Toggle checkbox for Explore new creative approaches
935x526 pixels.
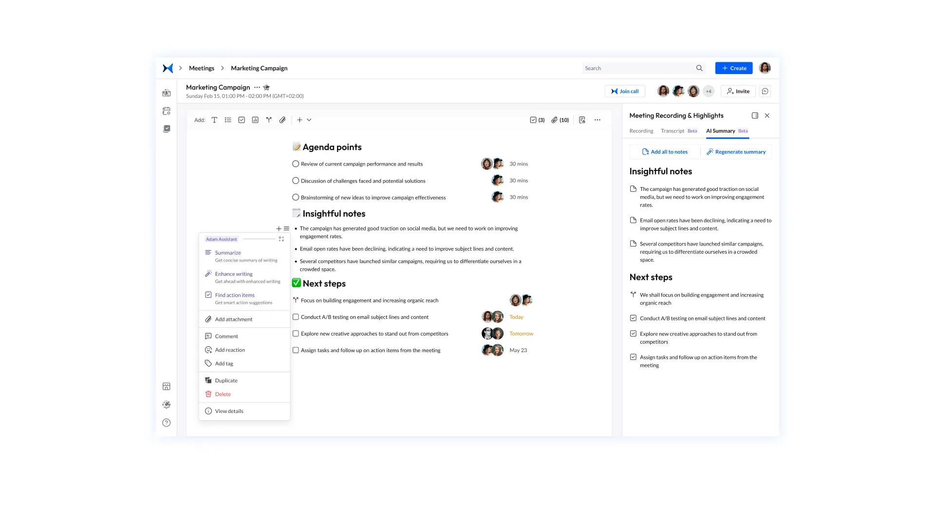point(296,333)
